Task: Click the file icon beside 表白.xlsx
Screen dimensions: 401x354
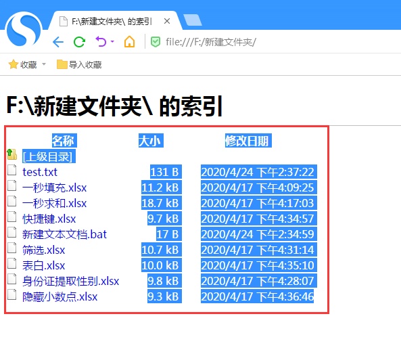Action: 11,264
